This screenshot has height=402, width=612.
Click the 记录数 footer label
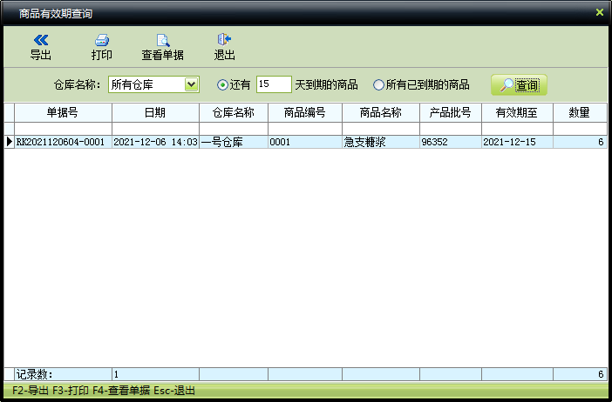[34, 374]
